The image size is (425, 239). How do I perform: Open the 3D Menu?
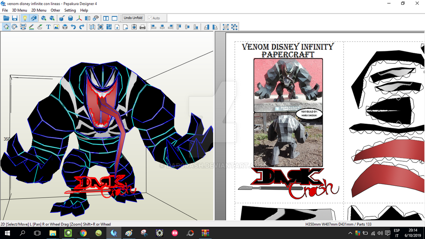coord(20,10)
